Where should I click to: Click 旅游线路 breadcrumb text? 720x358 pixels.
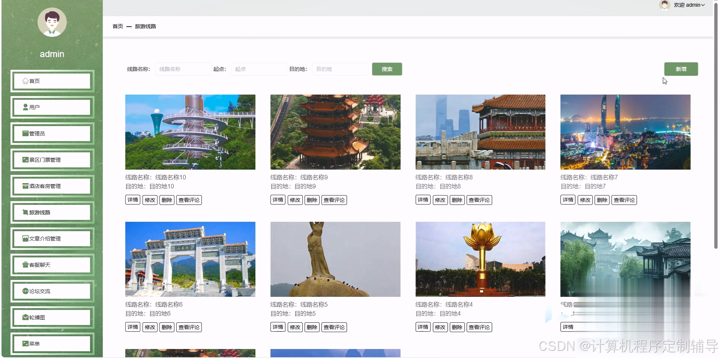click(145, 26)
